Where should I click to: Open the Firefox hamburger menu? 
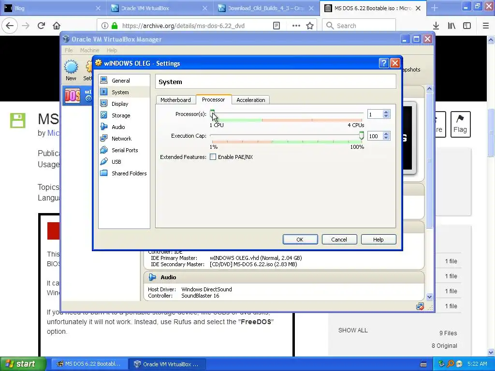tap(485, 26)
